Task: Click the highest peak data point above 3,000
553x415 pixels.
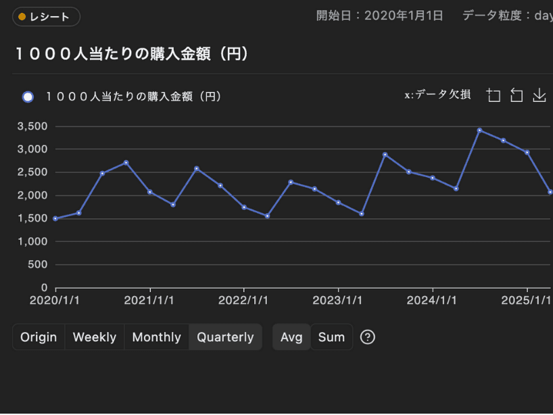Action: 479,130
